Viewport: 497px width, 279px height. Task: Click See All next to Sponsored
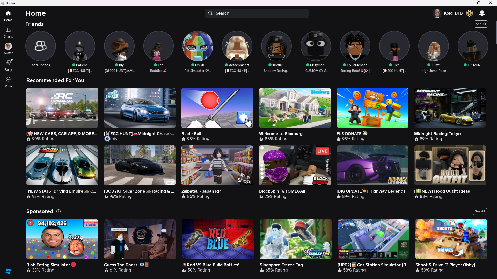click(x=480, y=211)
